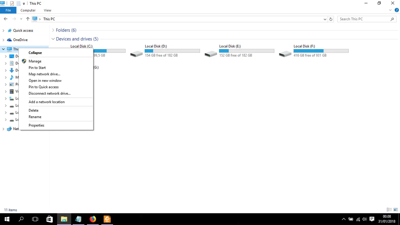
Task: Open the address bar history dropdown
Action: pos(325,19)
